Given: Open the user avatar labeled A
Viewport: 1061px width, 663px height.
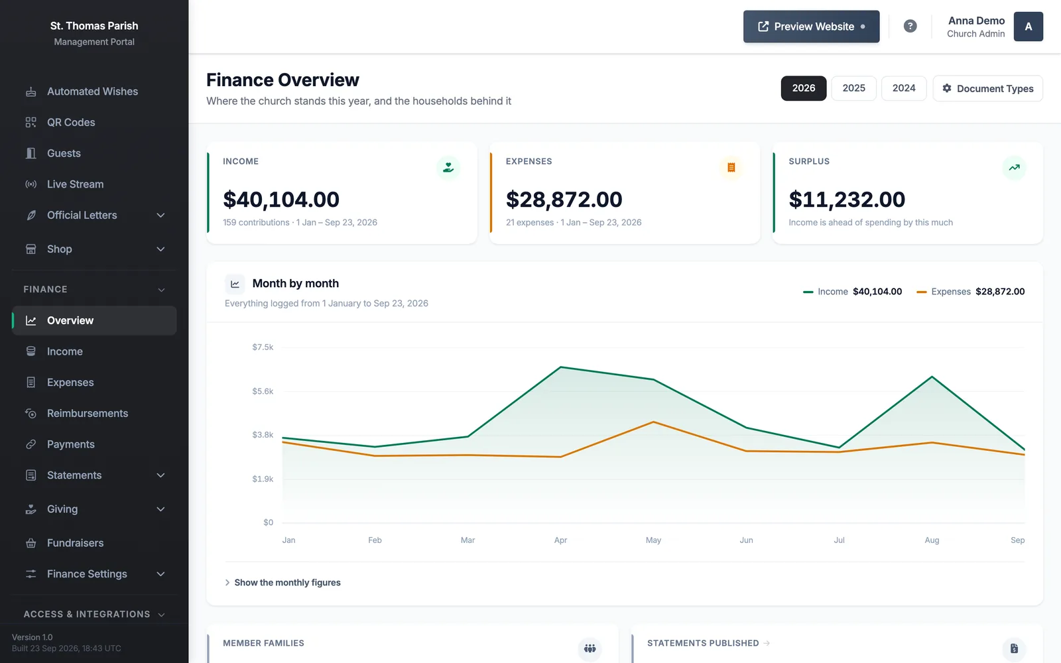Looking at the screenshot, I should point(1028,27).
